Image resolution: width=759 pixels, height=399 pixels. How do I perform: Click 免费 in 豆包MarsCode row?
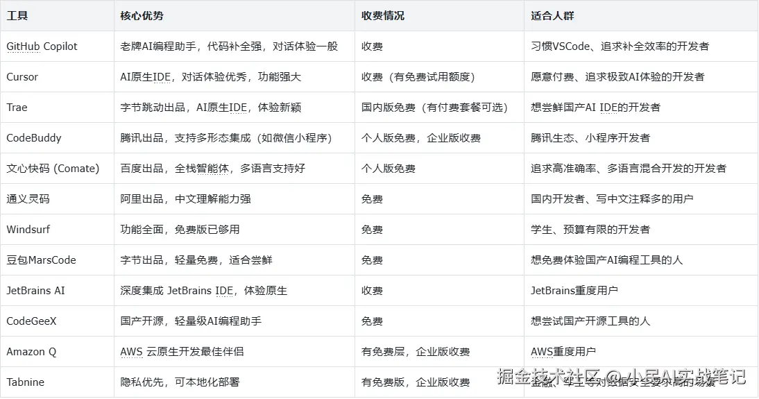(x=372, y=260)
